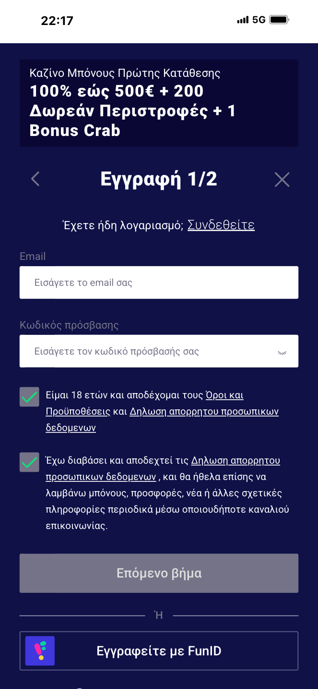The image size is (318, 689).
Task: Focus the Κωδικός πρόσβασης password field
Action: point(149,351)
